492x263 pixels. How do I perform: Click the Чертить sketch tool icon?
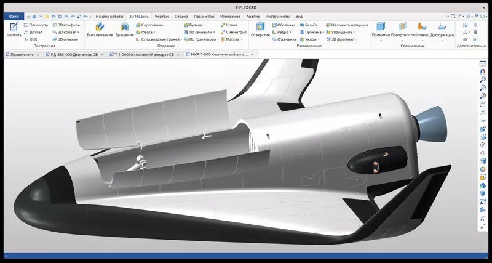(x=14, y=27)
